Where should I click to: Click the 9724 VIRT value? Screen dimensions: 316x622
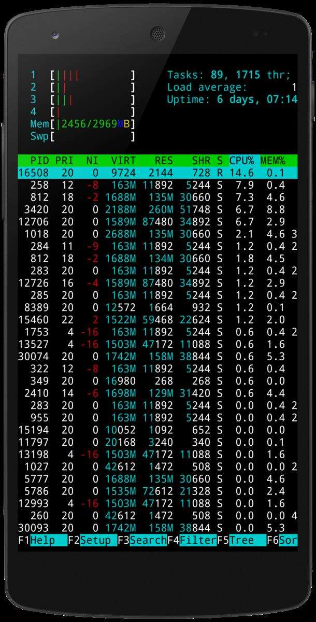click(x=123, y=173)
